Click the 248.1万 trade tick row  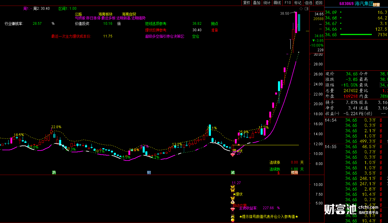(356, 178)
